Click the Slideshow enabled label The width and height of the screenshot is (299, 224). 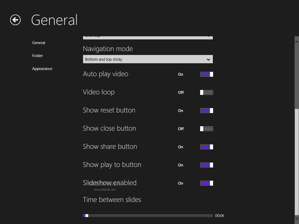pos(110,183)
